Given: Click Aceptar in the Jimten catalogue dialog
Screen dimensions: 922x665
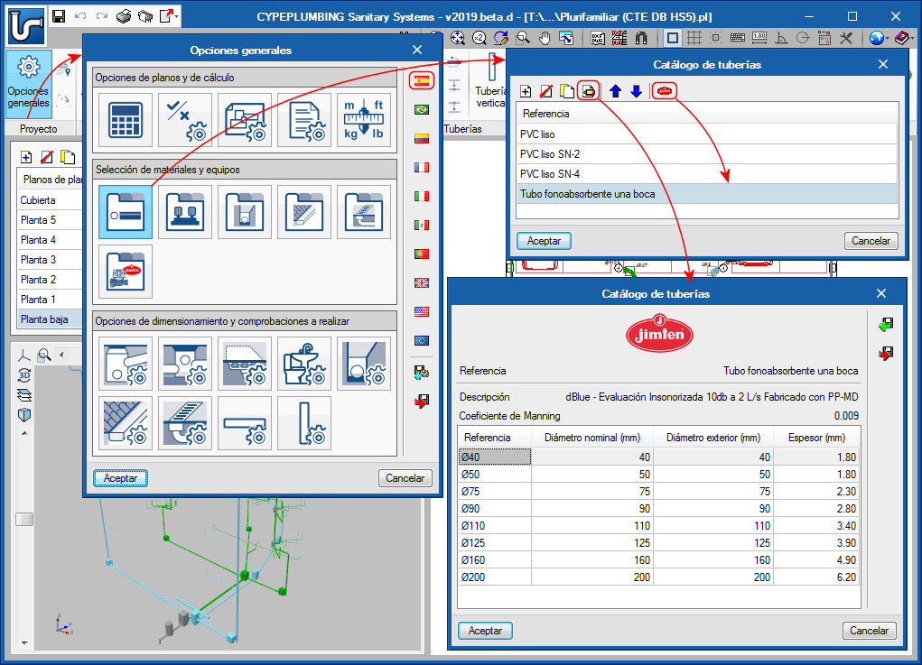Looking at the screenshot, I should pyautogui.click(x=485, y=631).
